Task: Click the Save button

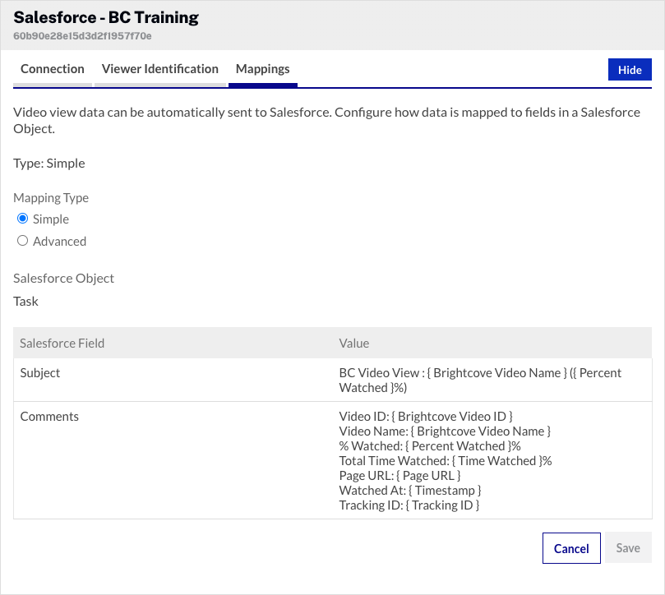Action: coord(627,548)
